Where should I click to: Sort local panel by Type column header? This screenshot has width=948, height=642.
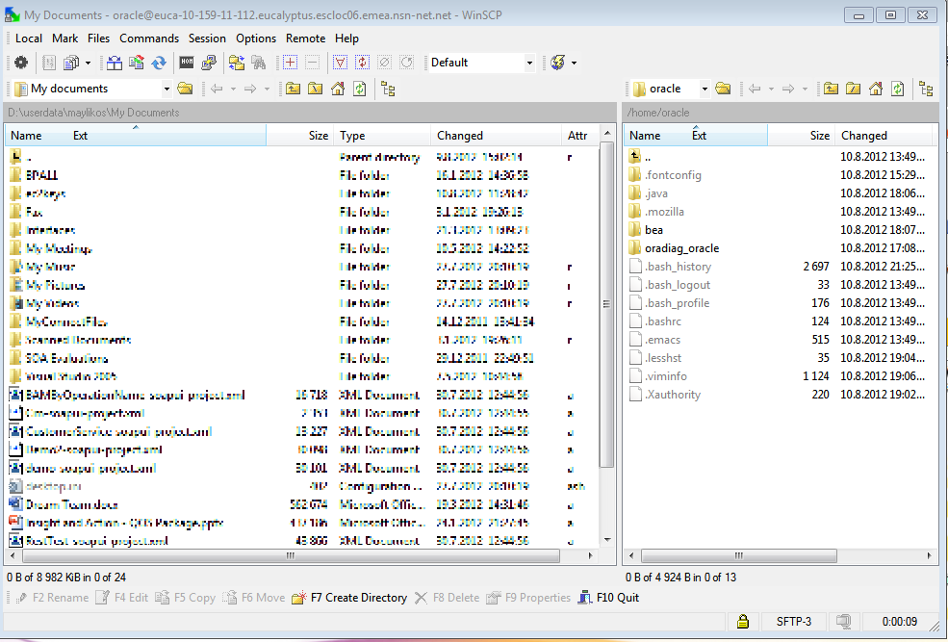point(382,136)
